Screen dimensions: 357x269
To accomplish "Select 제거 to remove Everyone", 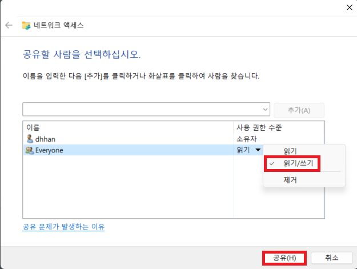I will [x=290, y=180].
